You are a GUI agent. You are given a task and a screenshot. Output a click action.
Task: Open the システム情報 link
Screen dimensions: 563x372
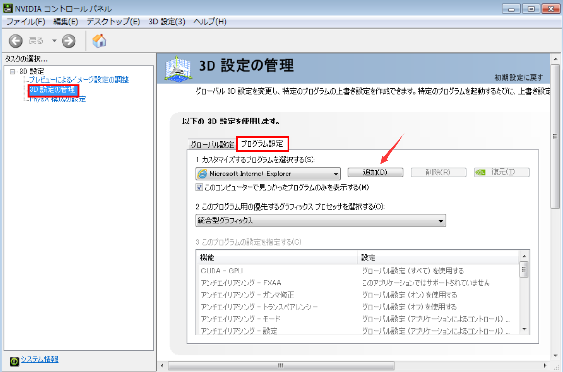coord(39,360)
